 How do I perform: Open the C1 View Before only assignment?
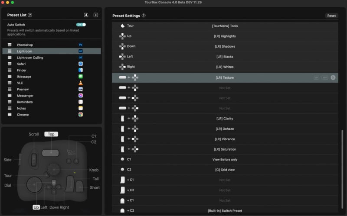225,159
